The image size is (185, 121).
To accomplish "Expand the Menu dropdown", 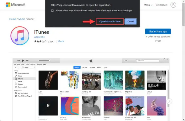I will coord(148,5).
